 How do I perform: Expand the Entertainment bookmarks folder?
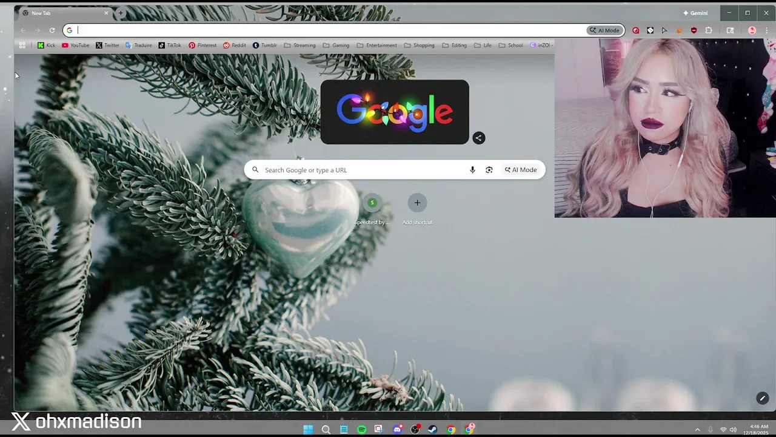[x=377, y=46]
